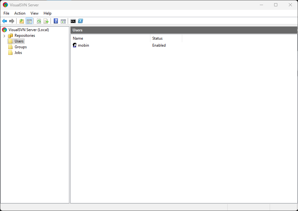298x211 pixels.
Task: Expand the Repositories tree node arrow
Action: tap(4, 36)
